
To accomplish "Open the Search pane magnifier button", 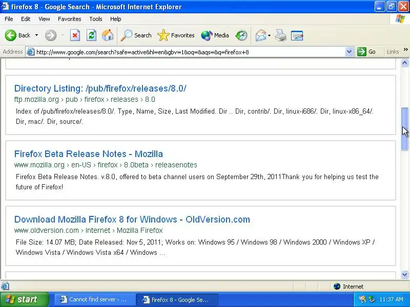I will coord(136,35).
